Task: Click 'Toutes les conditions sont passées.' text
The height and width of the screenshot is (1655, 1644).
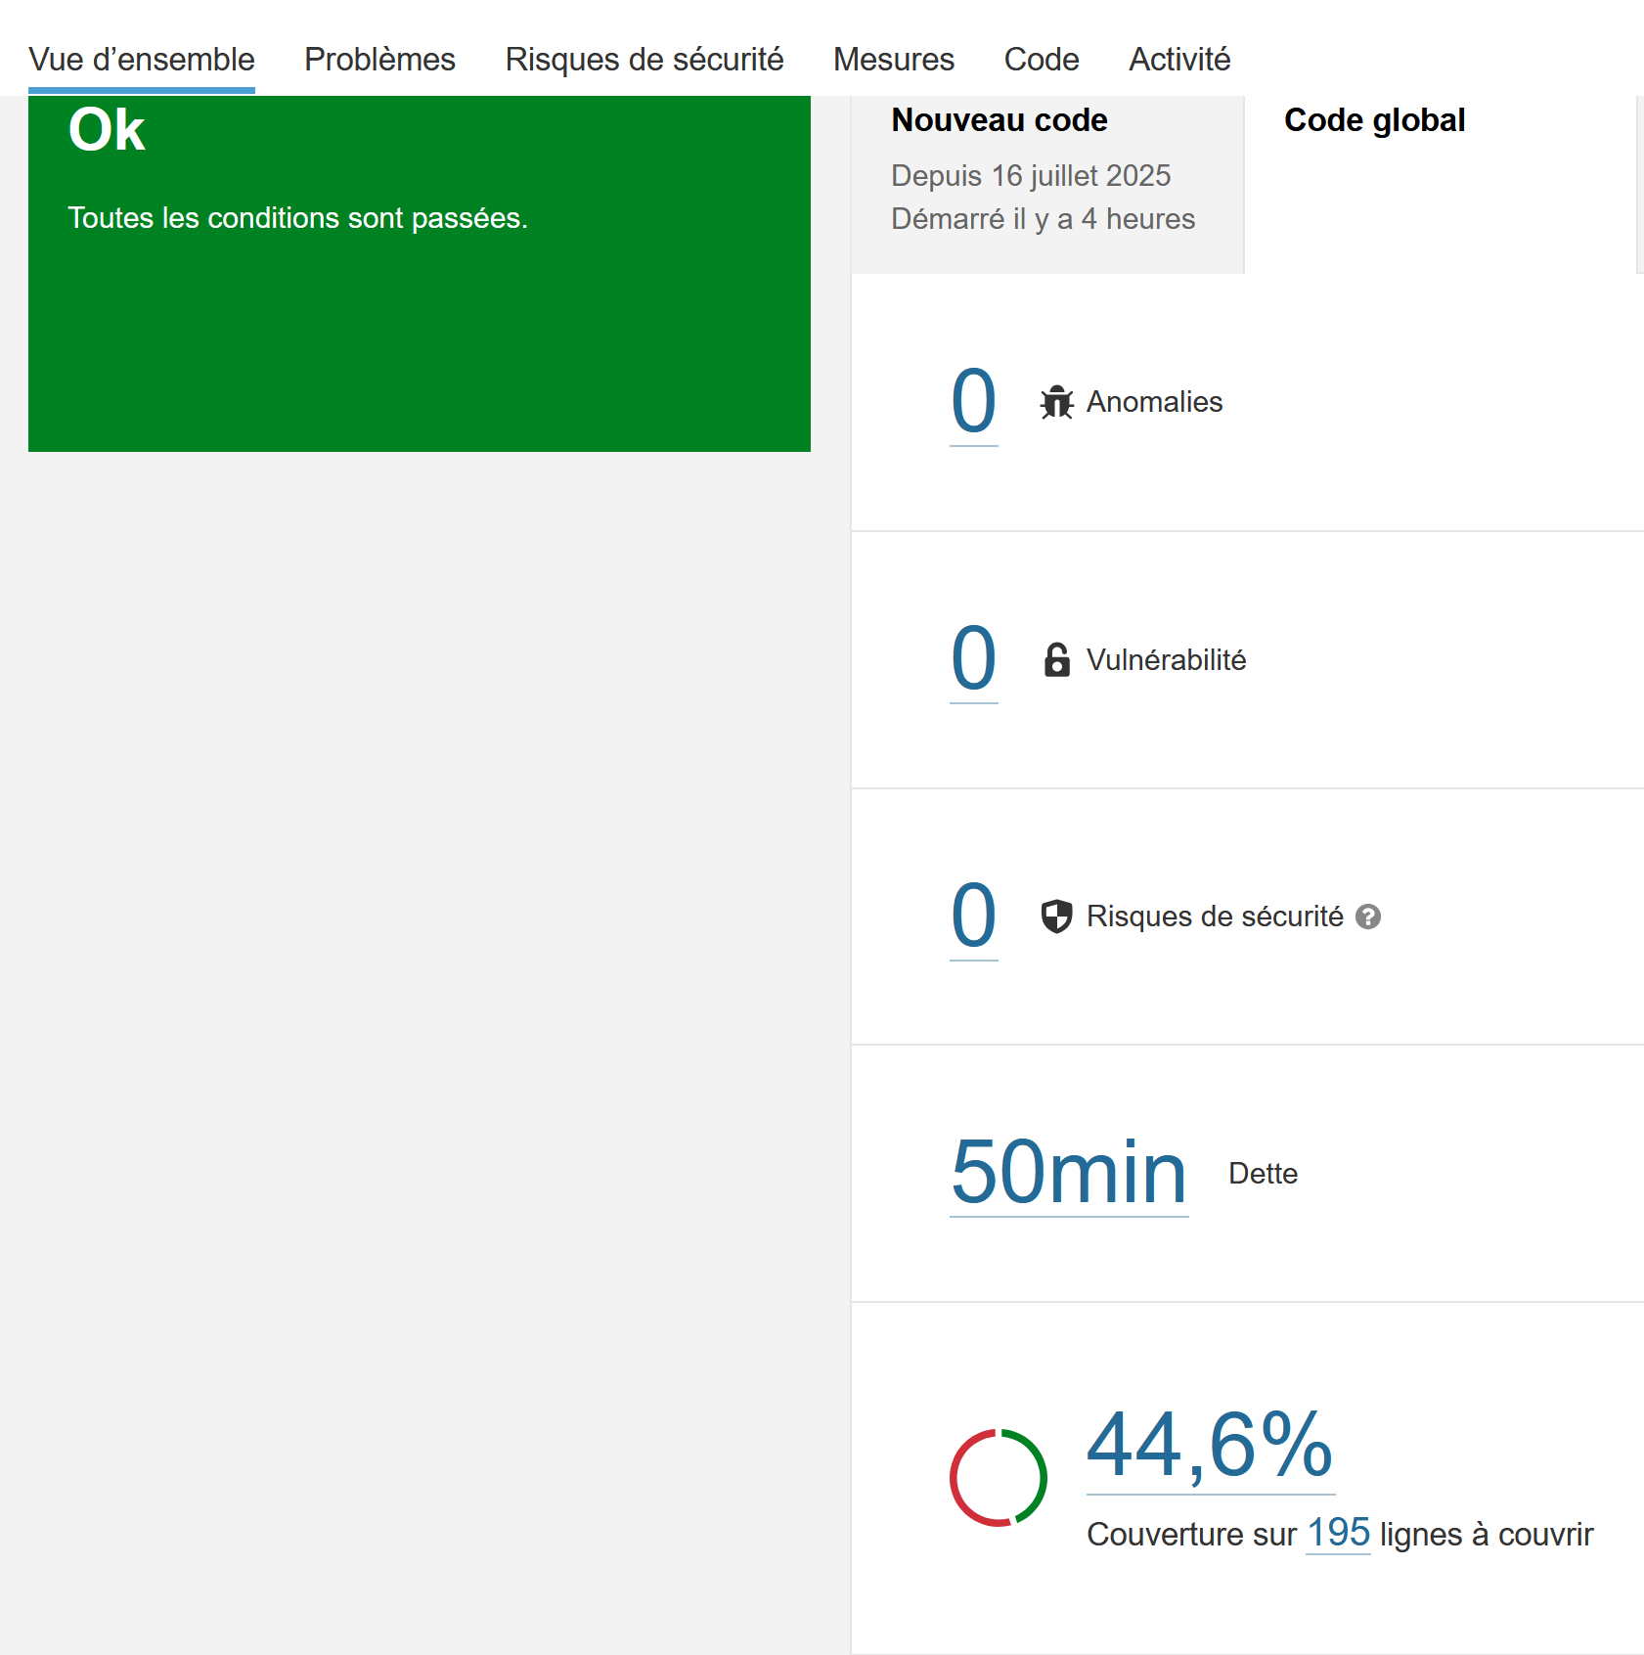Action: tap(297, 218)
